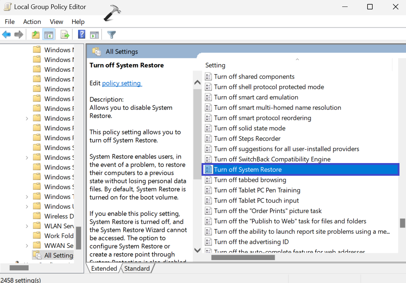Toggle the Show/Hide Action Pane icon

pos(95,35)
